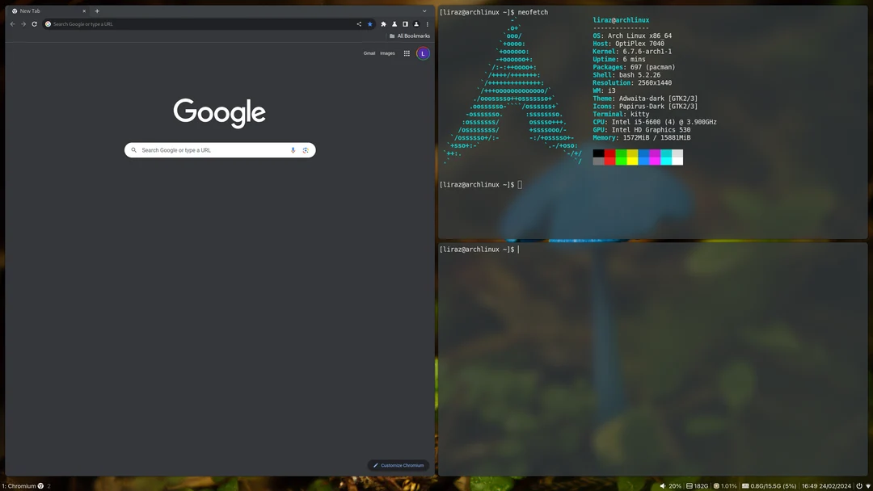Toggle Chrome's side panel icon
Screen dimensions: 873x491
(405, 23)
